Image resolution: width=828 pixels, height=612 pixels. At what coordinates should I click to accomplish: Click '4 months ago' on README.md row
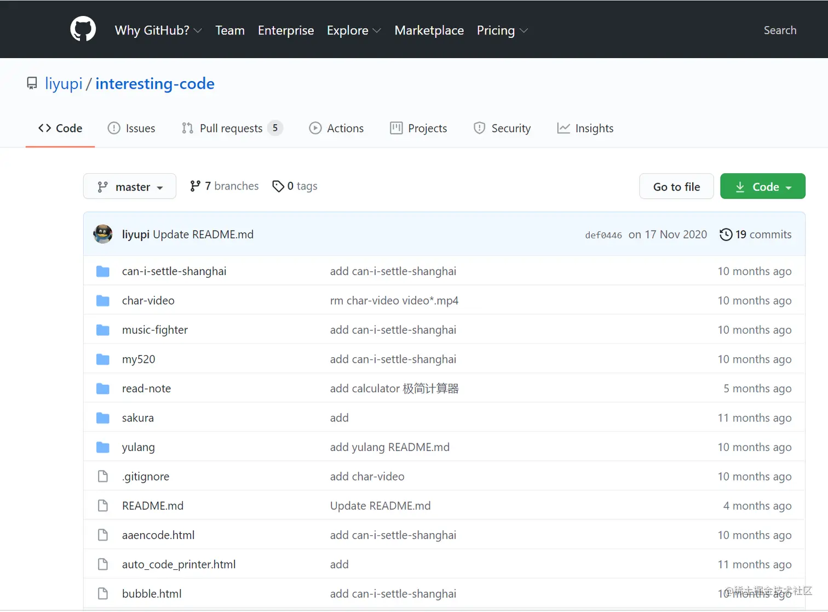point(757,506)
